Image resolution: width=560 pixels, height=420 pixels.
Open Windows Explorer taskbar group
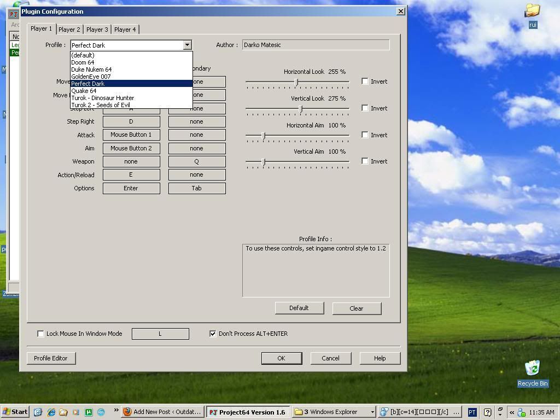pos(334,412)
